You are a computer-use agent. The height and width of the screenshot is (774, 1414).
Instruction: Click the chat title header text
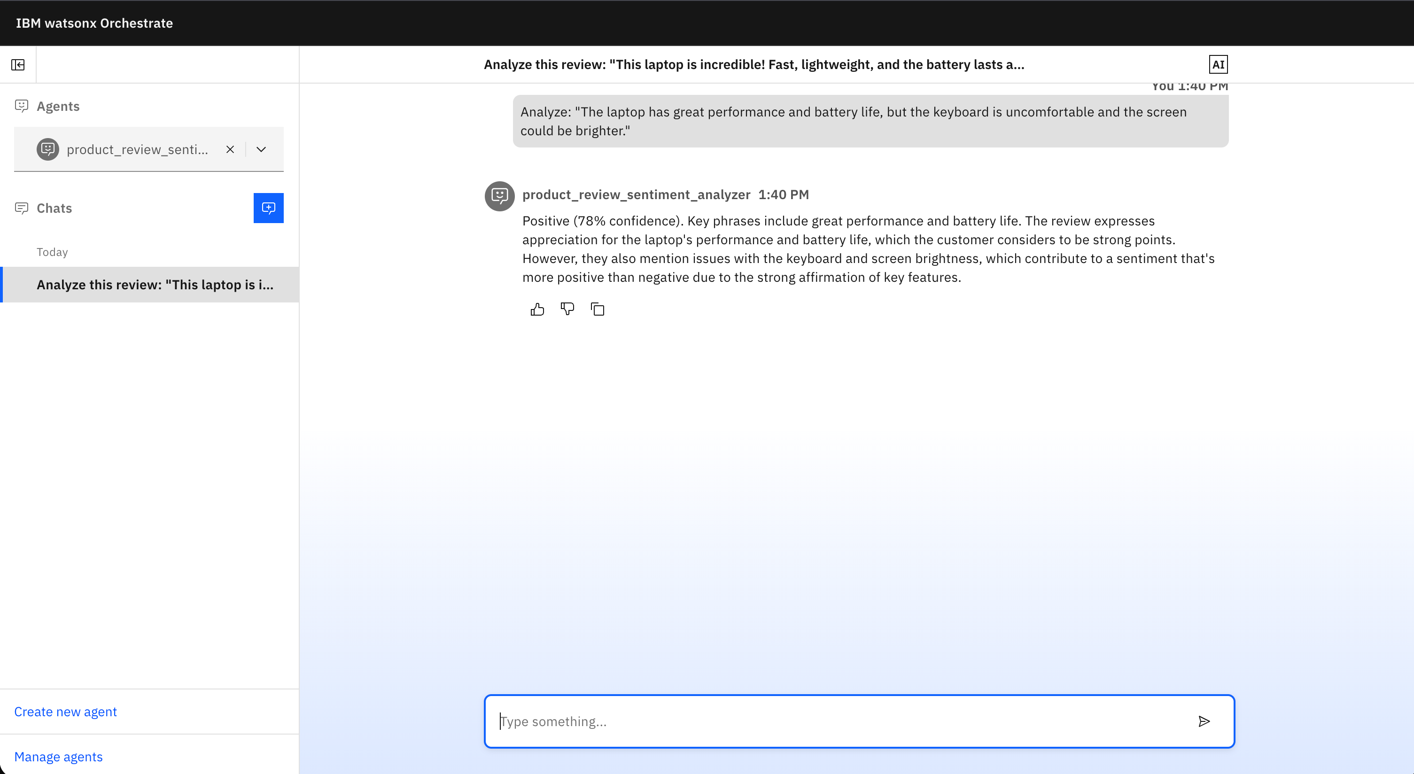point(754,65)
